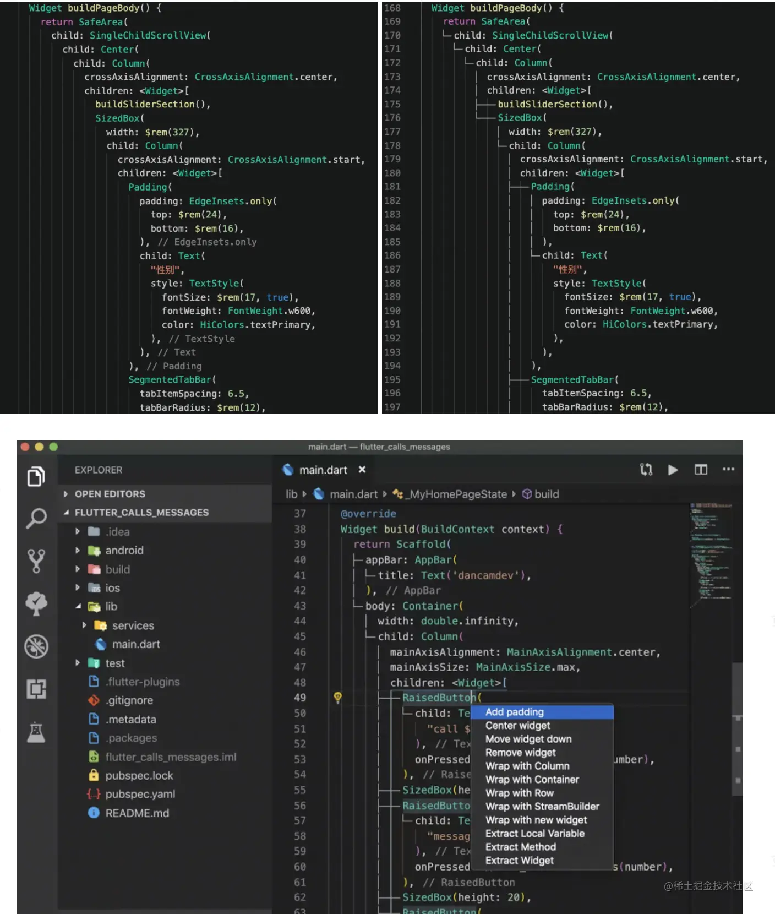Close the main.dart editor tab
The width and height of the screenshot is (775, 914).
[x=362, y=470]
